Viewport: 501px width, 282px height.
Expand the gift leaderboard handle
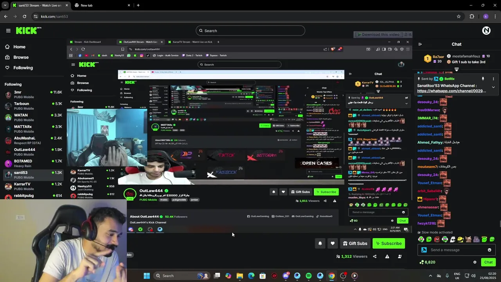point(456,69)
